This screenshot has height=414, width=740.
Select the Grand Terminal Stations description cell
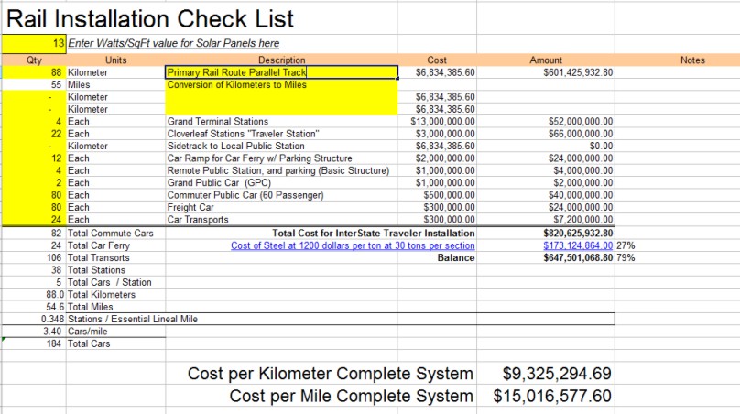coord(281,121)
